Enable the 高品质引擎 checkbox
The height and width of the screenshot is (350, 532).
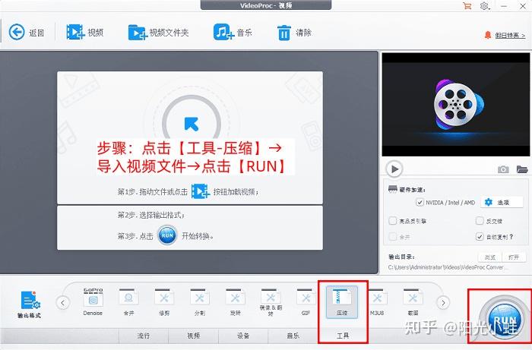click(392, 221)
